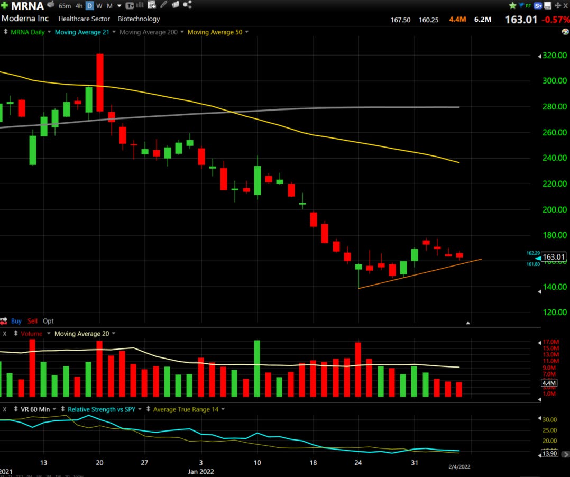Image resolution: width=570 pixels, height=477 pixels.
Task: Click the Sell button
Action: click(32, 321)
